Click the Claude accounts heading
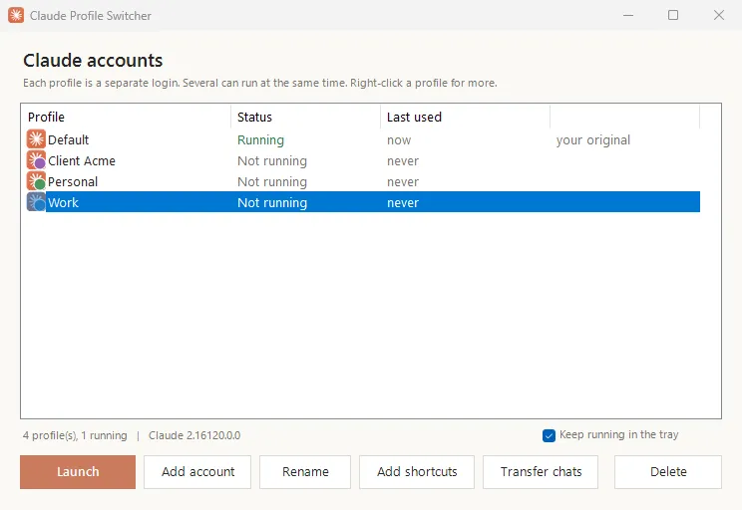Viewport: 742px width, 510px height. coord(93,61)
